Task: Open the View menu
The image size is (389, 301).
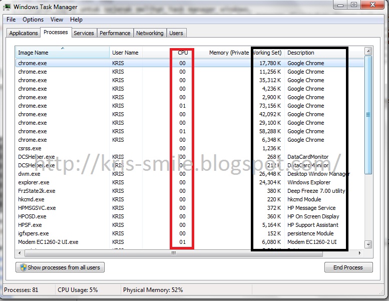Action: click(57, 20)
